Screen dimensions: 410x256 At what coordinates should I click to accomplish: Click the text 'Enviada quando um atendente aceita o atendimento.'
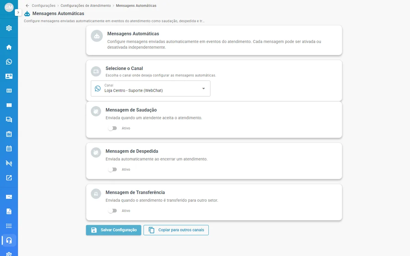pos(154,118)
